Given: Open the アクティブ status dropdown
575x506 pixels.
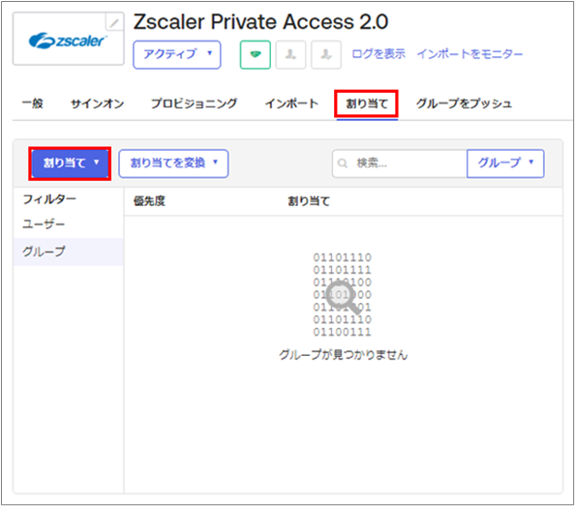Looking at the screenshot, I should [177, 54].
